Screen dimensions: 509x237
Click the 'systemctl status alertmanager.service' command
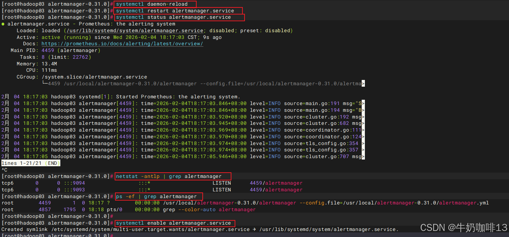point(173,17)
